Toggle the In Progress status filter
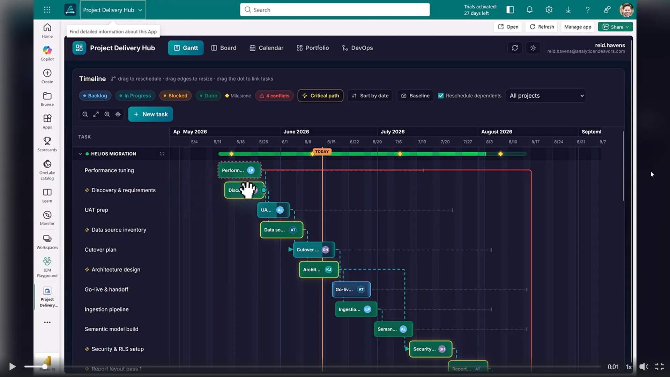This screenshot has width=670, height=377. point(135,96)
